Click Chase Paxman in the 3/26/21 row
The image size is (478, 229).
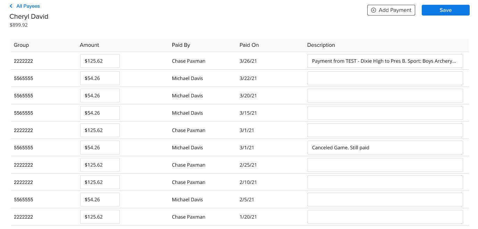click(188, 61)
